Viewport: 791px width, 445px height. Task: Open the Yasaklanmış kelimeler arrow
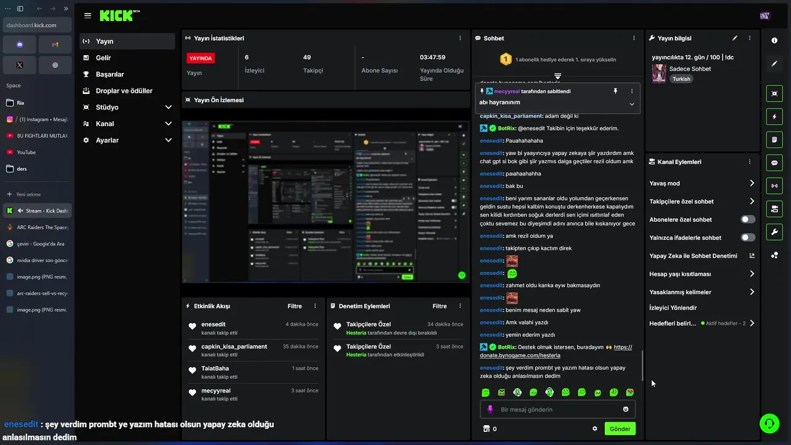tap(751, 292)
